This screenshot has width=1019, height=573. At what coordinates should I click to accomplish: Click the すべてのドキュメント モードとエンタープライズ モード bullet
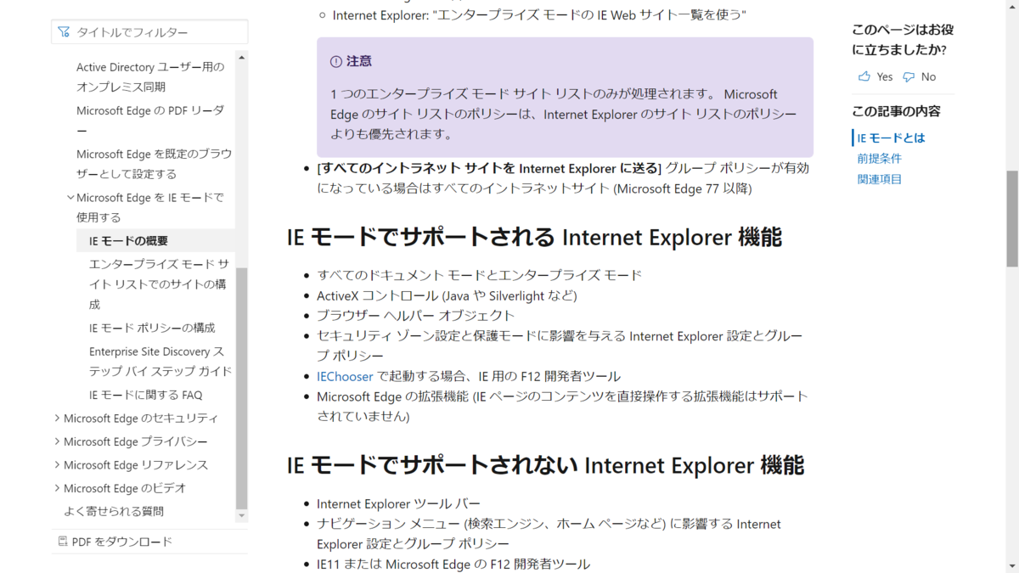[479, 275]
